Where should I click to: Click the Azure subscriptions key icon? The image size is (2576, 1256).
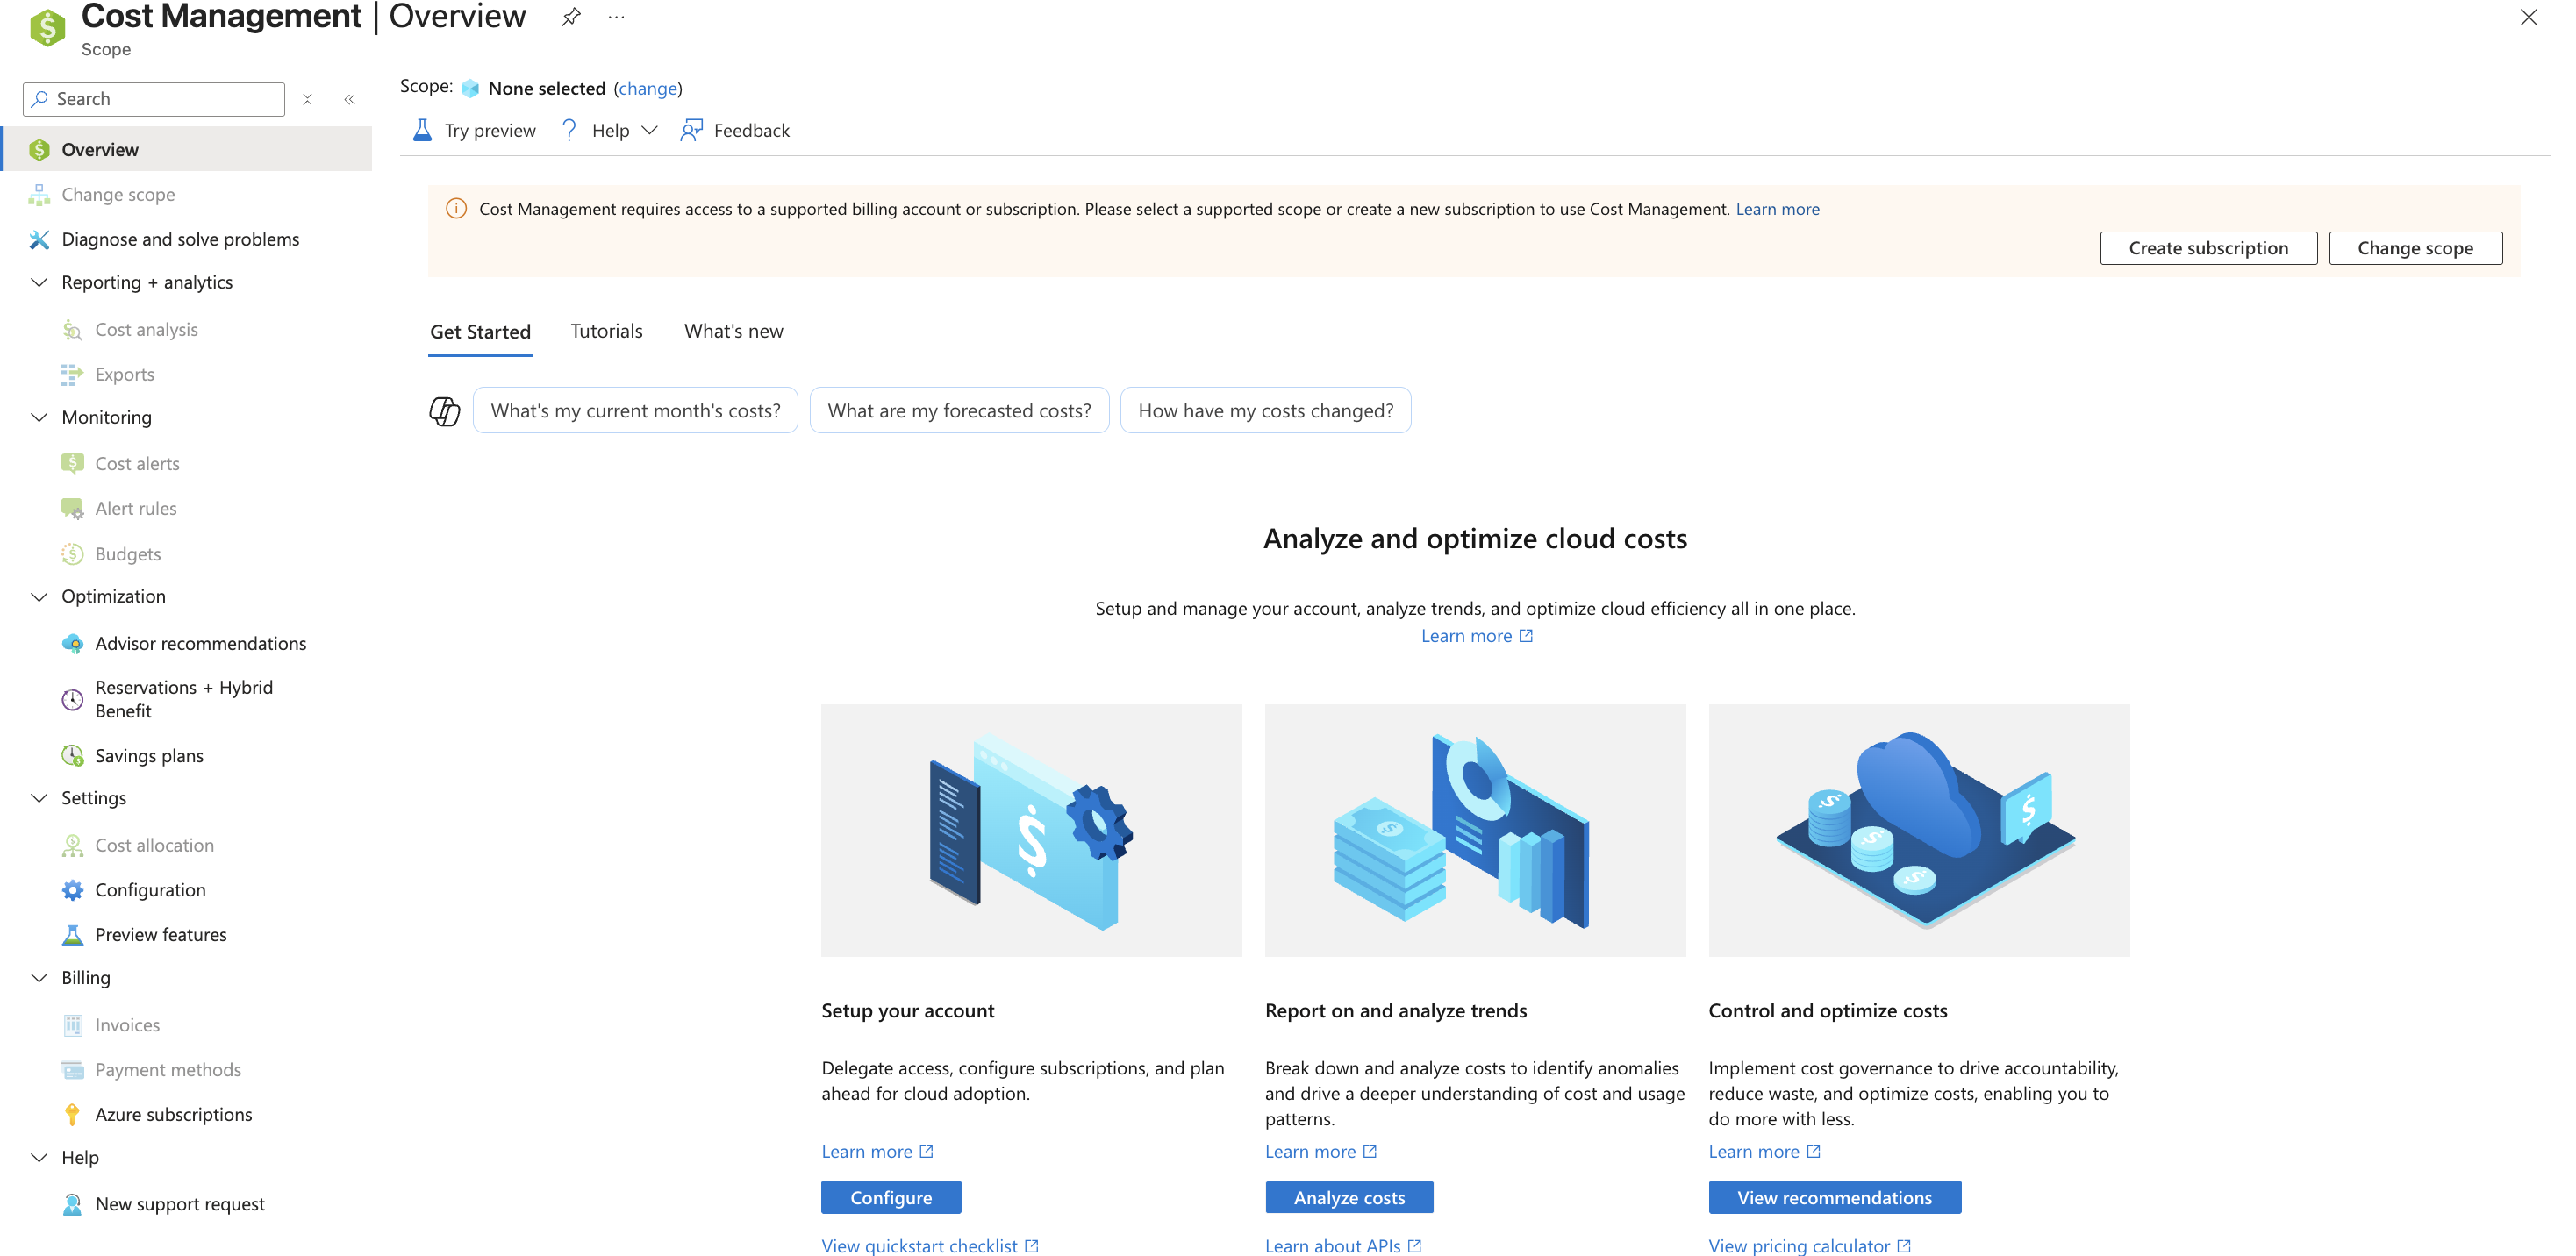[72, 1114]
